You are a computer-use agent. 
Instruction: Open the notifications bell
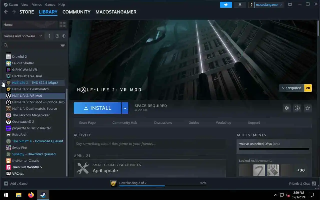(240, 4)
